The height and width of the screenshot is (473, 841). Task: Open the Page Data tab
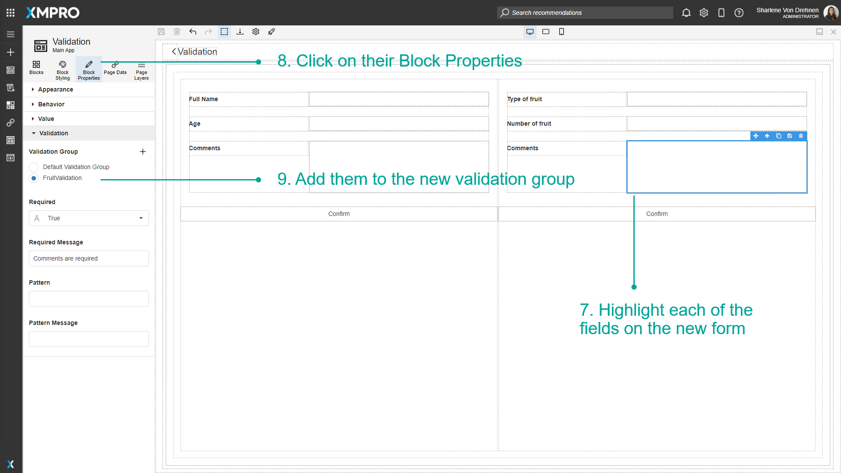click(x=115, y=69)
